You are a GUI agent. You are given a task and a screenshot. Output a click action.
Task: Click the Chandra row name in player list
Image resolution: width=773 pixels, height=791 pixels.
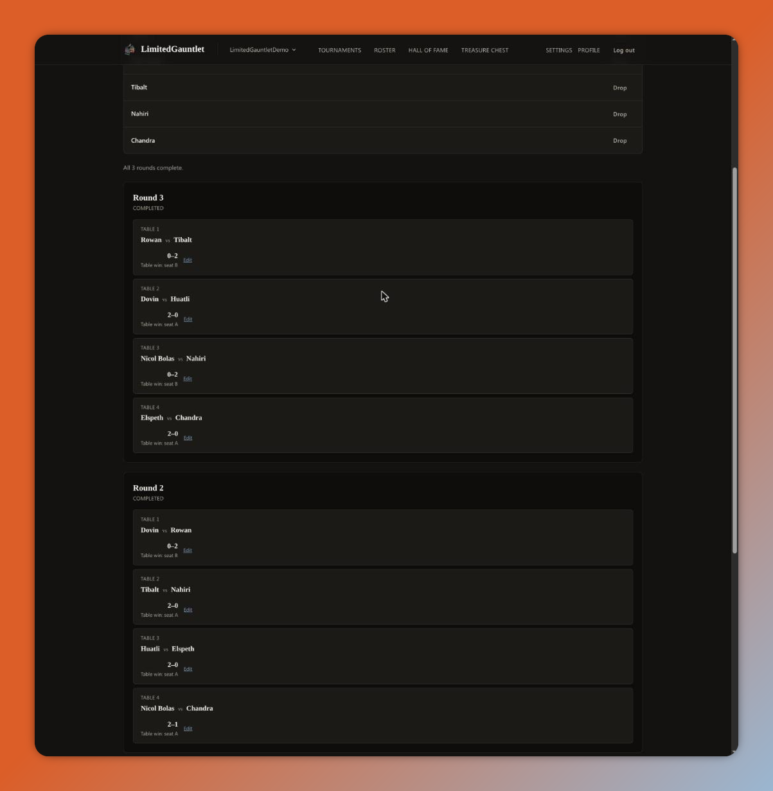[x=143, y=140]
